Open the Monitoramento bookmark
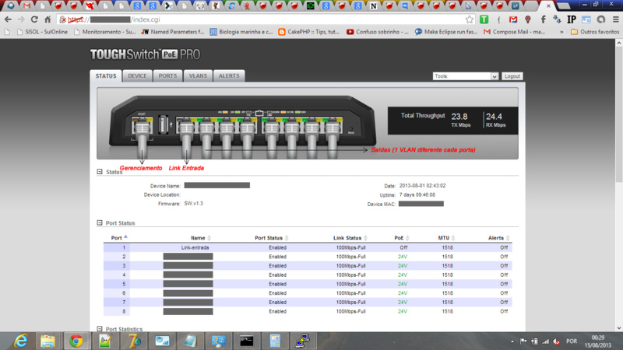Viewport: 623px width, 350px height. coord(105,32)
